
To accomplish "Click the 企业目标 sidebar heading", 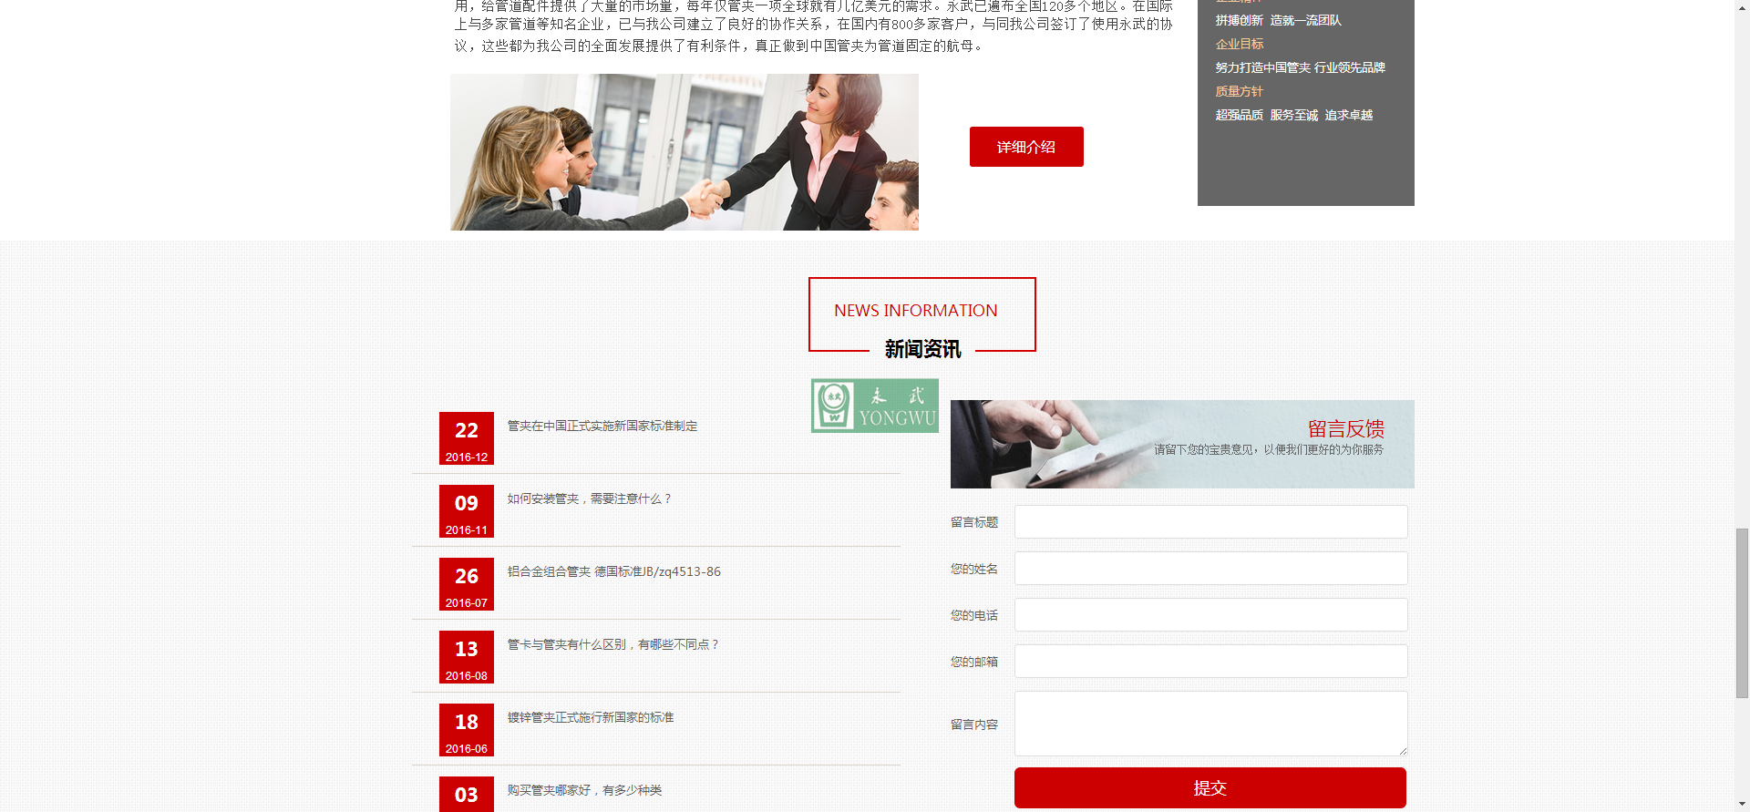I will coord(1240,44).
